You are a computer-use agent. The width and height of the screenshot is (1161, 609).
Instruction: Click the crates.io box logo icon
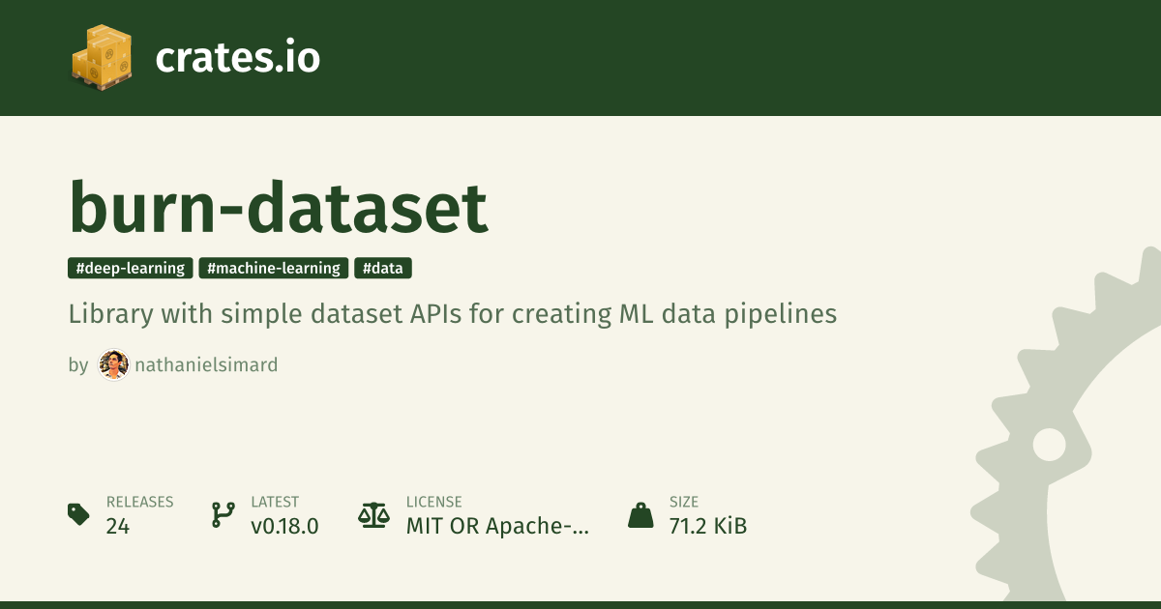pyautogui.click(x=102, y=57)
